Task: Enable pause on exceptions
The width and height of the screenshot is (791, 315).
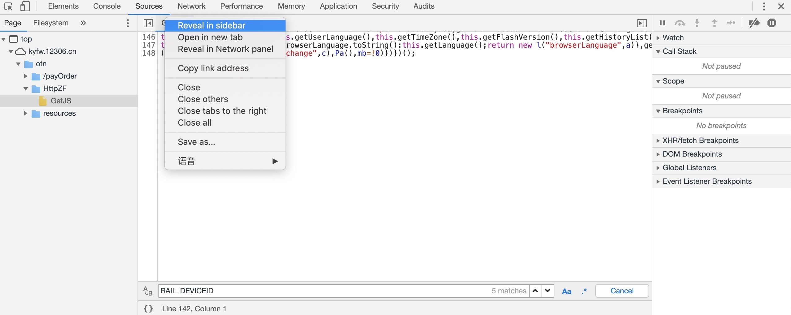Action: click(x=772, y=23)
